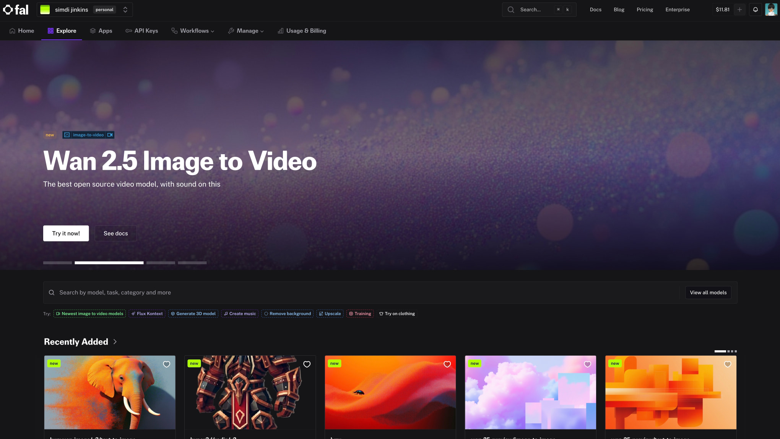Viewport: 780px width, 439px height.
Task: Click the Recently Added pagination indicator
Action: (725, 351)
